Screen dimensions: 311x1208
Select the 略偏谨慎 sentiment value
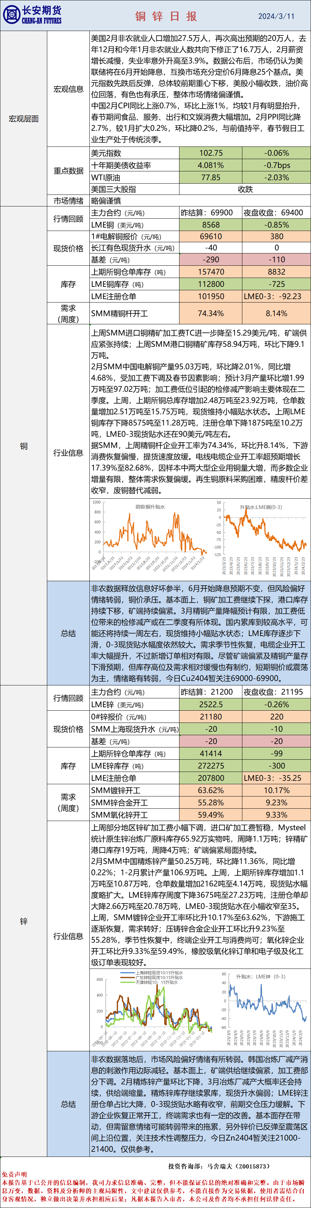(106, 201)
